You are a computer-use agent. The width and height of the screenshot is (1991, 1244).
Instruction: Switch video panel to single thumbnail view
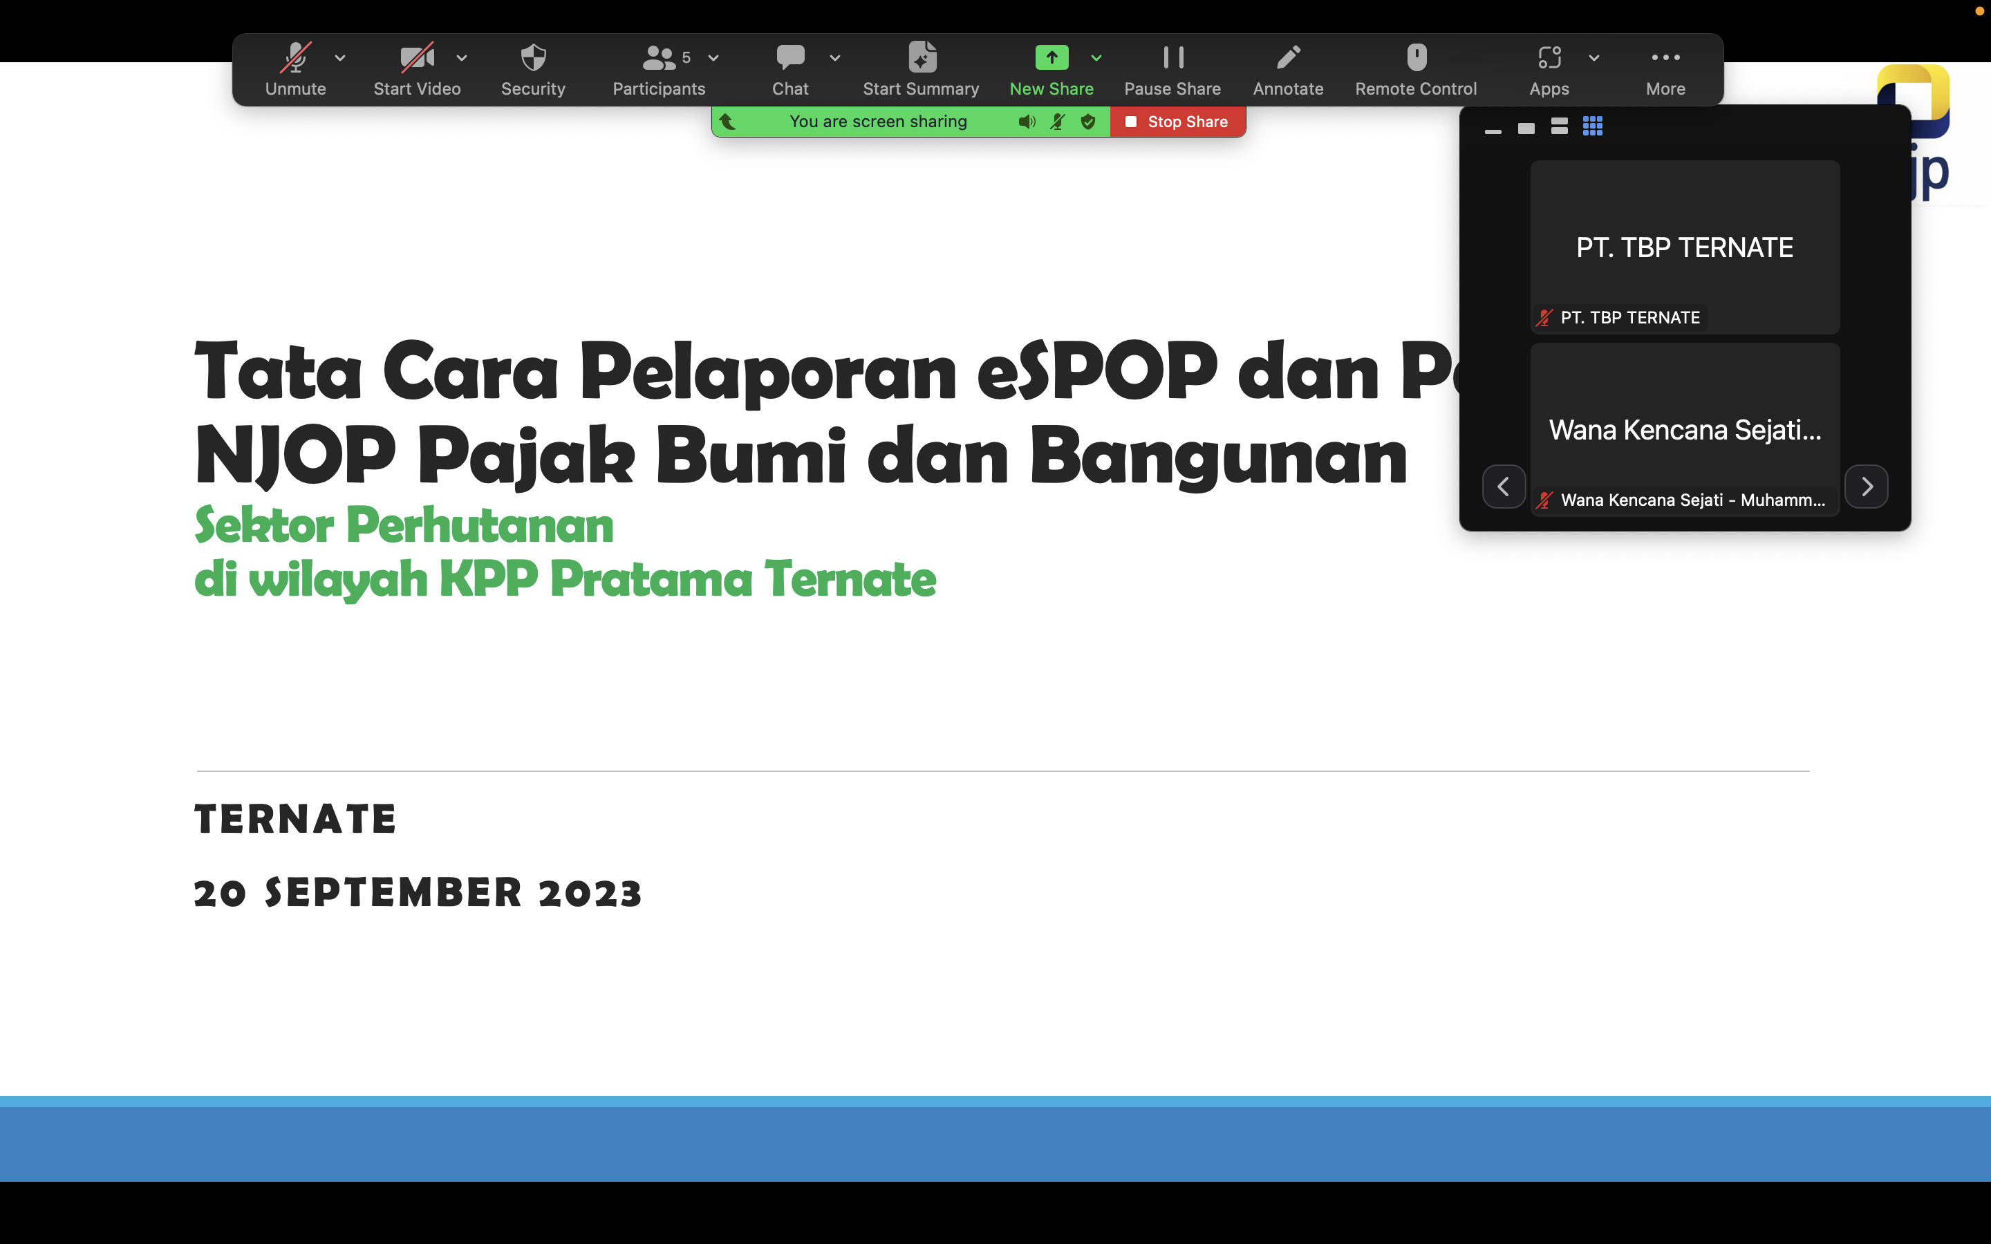1526,129
